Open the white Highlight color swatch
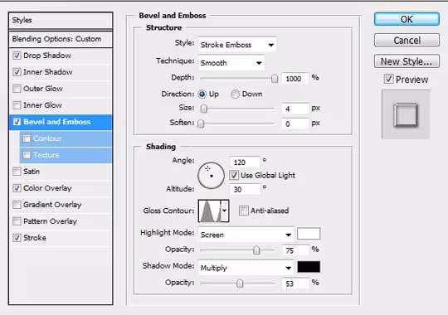The height and width of the screenshot is (315, 448). (309, 234)
